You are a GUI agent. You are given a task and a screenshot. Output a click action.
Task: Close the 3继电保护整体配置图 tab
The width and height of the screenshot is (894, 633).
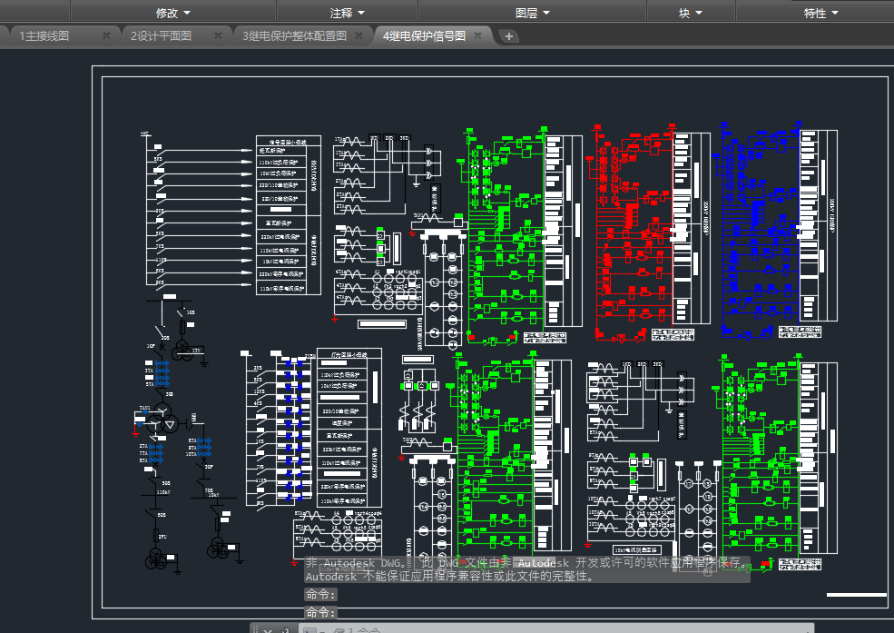[x=359, y=35]
